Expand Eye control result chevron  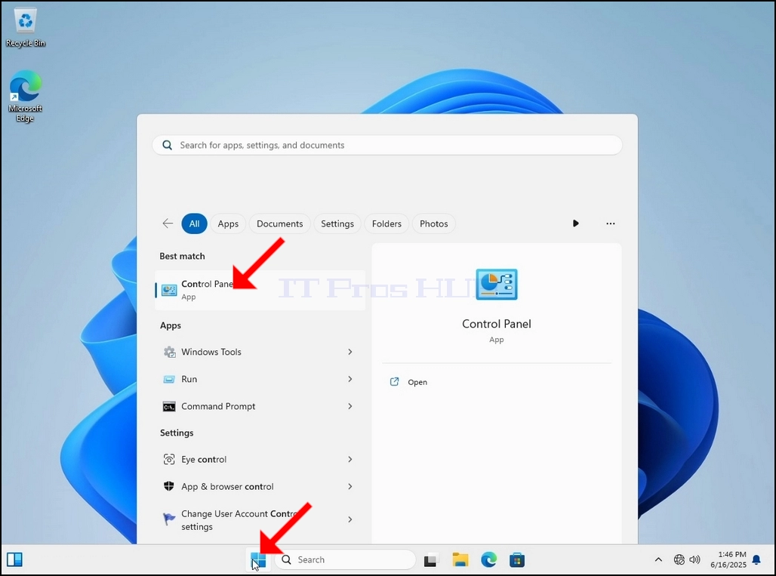(350, 459)
